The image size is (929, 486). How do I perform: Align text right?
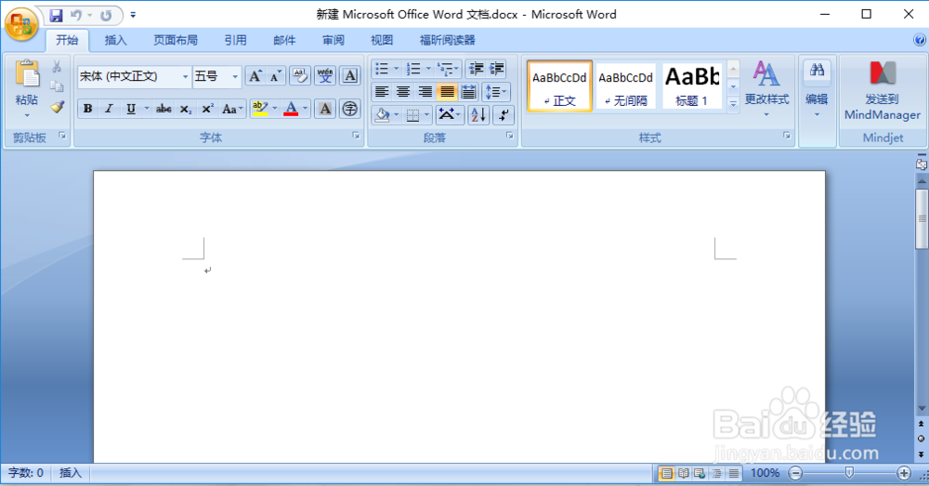click(x=425, y=92)
